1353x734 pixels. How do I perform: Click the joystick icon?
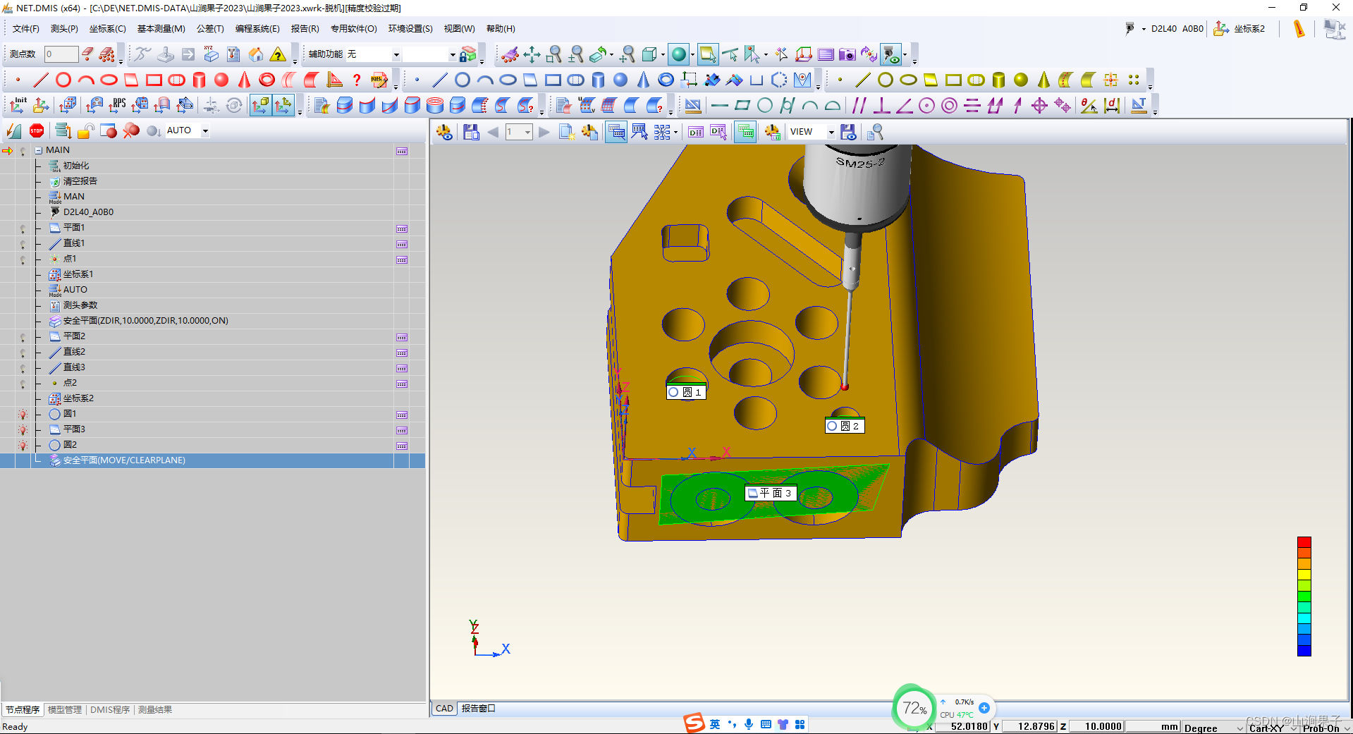click(x=166, y=54)
